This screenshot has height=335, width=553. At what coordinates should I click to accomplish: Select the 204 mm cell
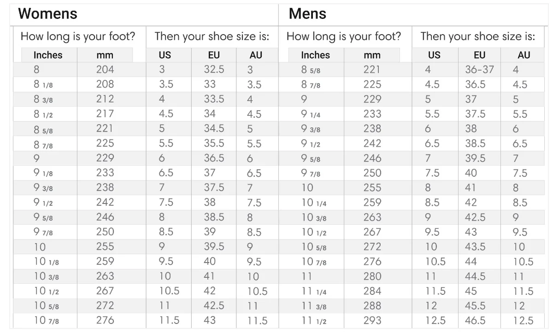click(105, 70)
